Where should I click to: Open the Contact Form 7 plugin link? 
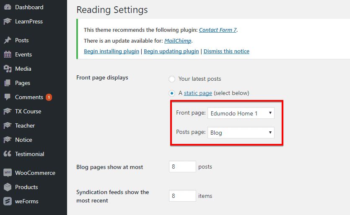218,30
